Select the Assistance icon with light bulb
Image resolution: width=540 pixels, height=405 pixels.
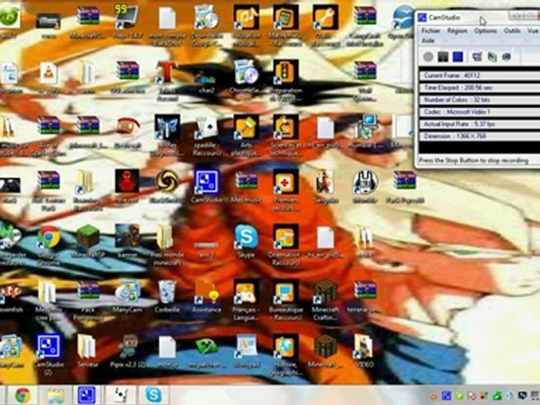[x=206, y=296]
